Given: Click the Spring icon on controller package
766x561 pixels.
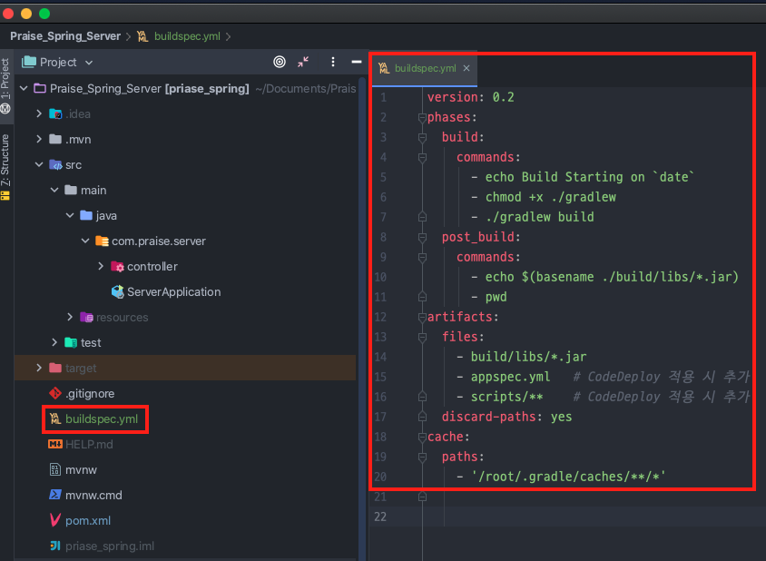Looking at the screenshot, I should pyautogui.click(x=116, y=266).
